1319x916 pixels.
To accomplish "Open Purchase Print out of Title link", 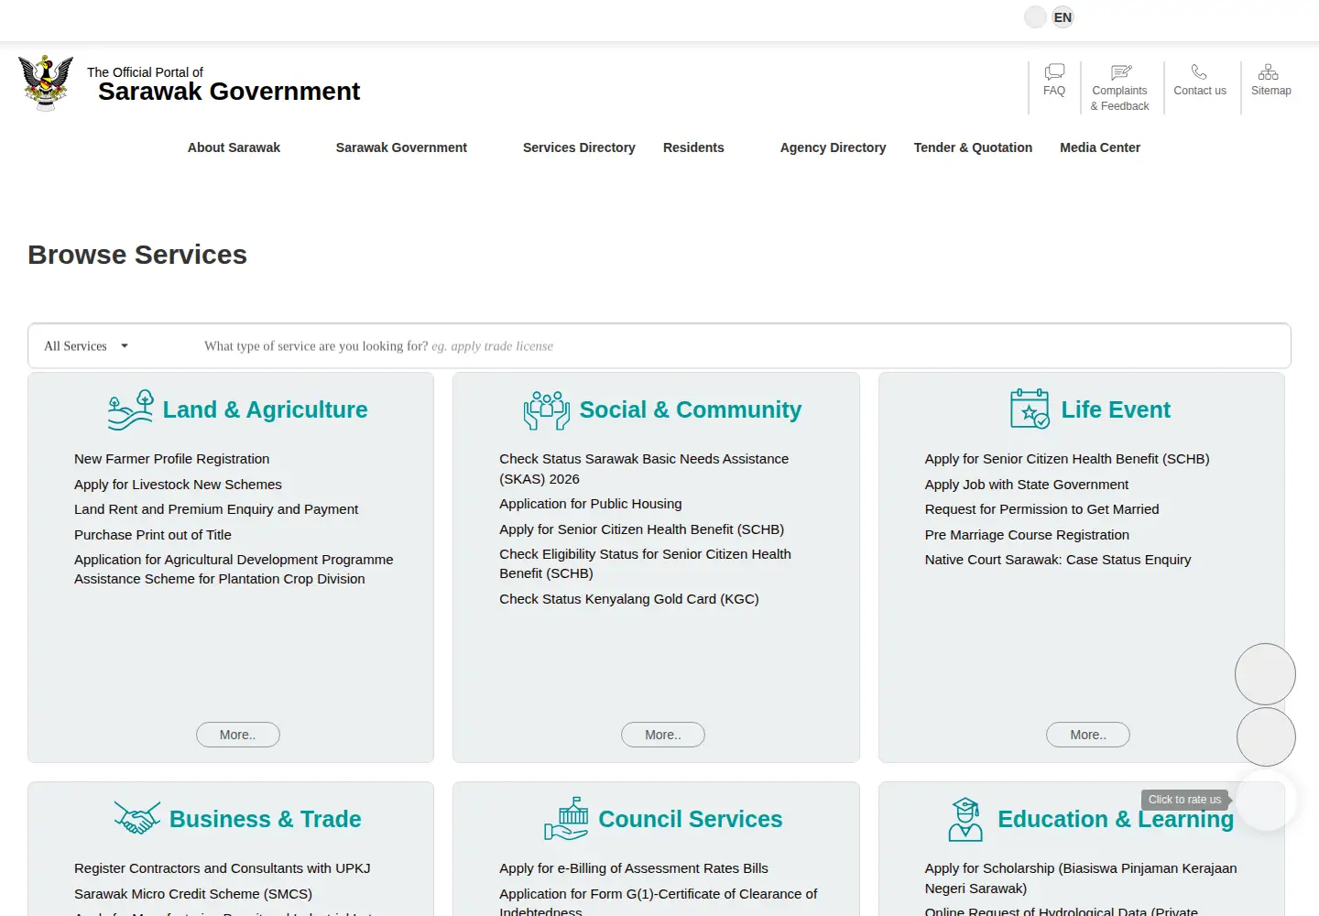I will (x=153, y=535).
